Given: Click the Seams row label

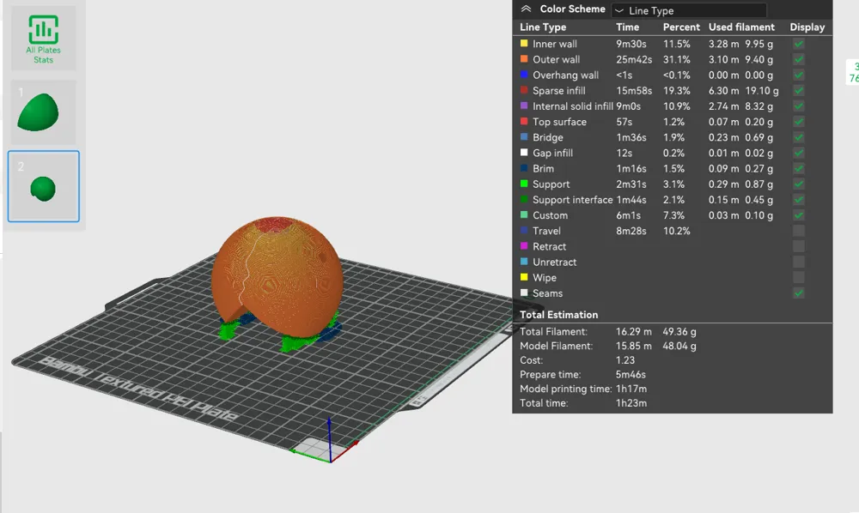Looking at the screenshot, I should coord(548,293).
